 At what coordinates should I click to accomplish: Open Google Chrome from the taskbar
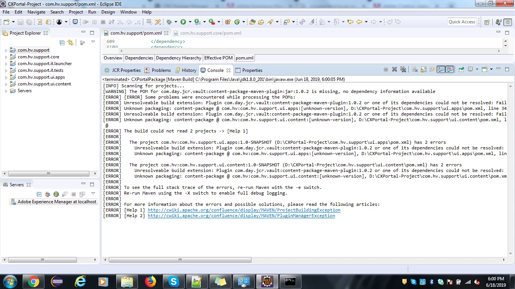tap(33, 281)
